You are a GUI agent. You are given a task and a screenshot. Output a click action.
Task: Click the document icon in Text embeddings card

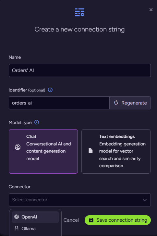click(x=91, y=151)
